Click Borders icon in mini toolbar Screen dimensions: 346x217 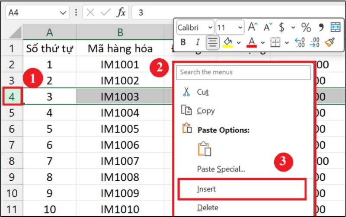(x=276, y=42)
